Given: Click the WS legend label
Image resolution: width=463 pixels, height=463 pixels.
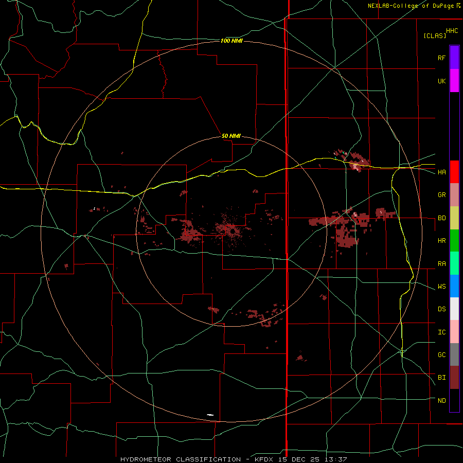Looking at the screenshot, I should (441, 287).
